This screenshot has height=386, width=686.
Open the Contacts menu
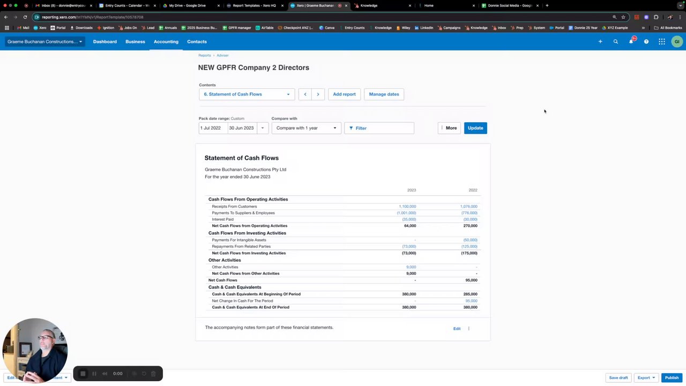click(x=197, y=41)
